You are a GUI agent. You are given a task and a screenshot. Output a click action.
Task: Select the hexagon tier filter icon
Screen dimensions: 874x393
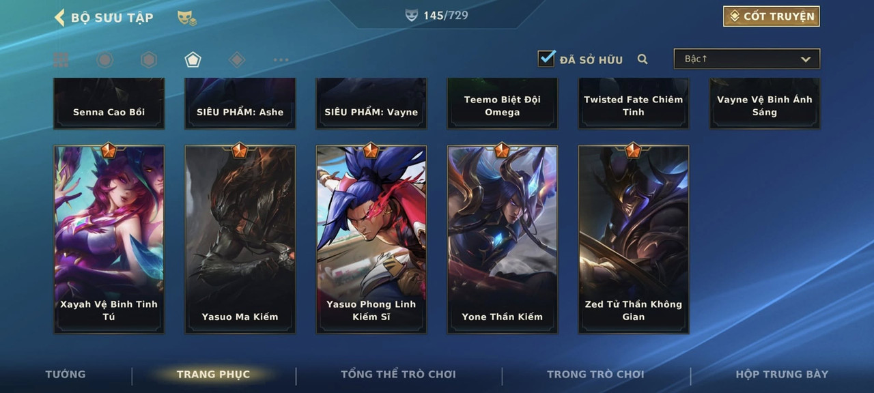[x=149, y=60]
